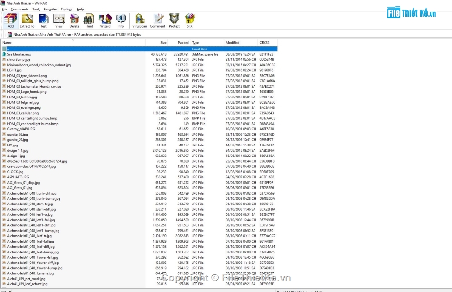Open the Help menu
The height and width of the screenshot is (292, 452).
tap(80, 9)
